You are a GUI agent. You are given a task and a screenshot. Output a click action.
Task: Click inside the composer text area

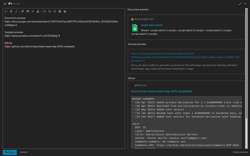(x=64, y=81)
